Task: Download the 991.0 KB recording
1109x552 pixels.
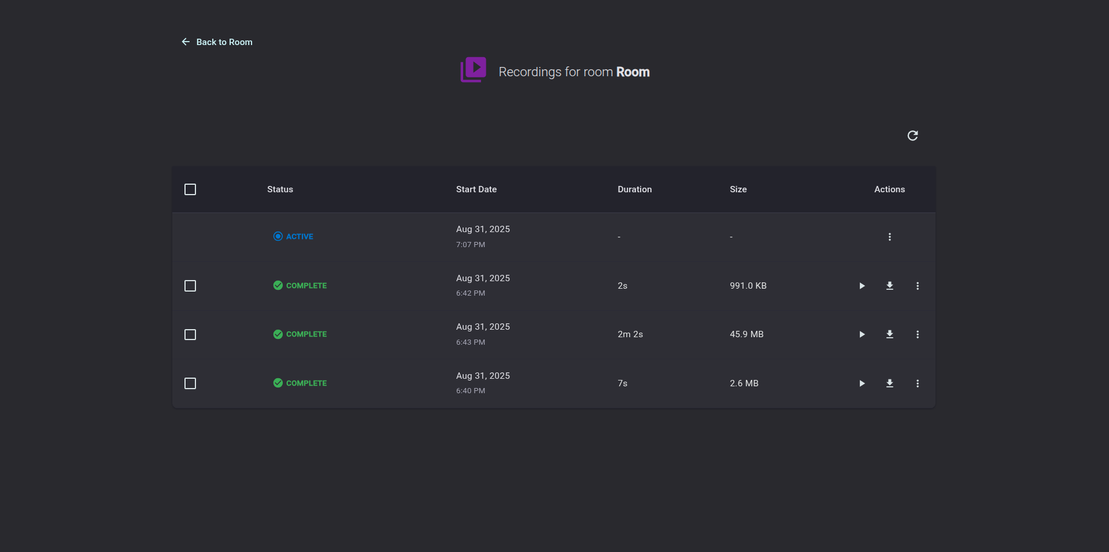Action: coord(889,286)
